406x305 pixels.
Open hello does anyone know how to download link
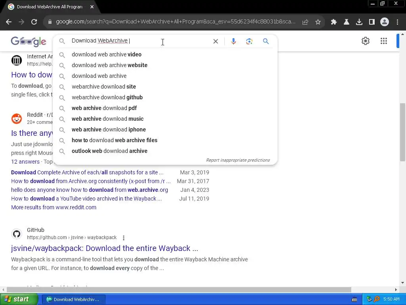tap(90, 190)
